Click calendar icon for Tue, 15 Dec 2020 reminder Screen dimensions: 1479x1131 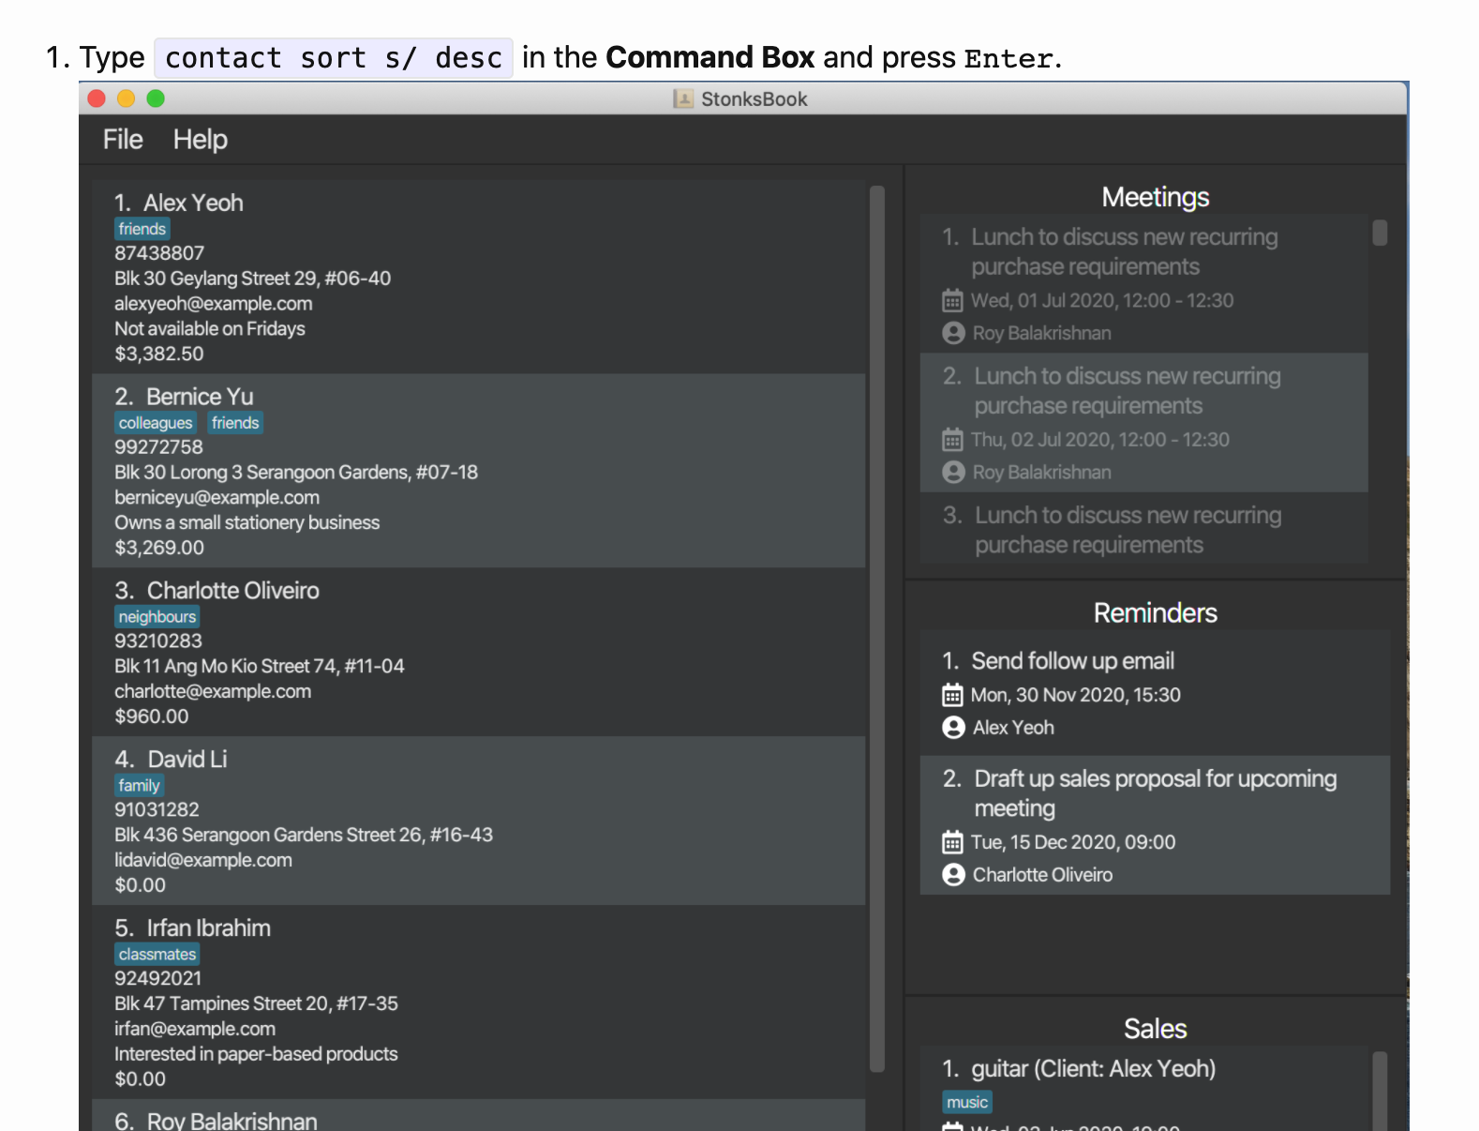(x=952, y=842)
